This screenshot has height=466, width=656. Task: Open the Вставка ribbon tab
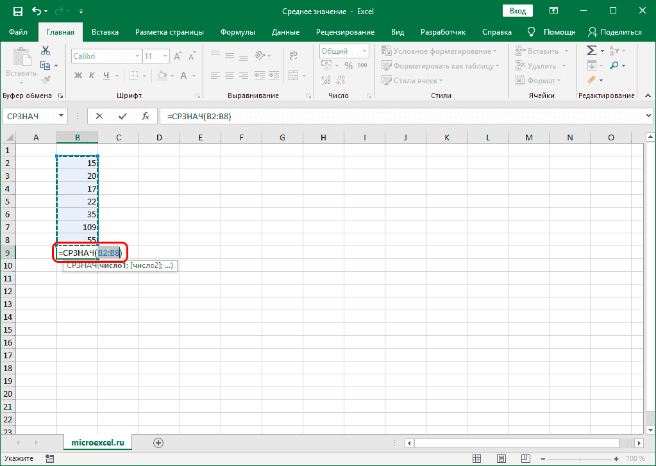click(x=105, y=32)
